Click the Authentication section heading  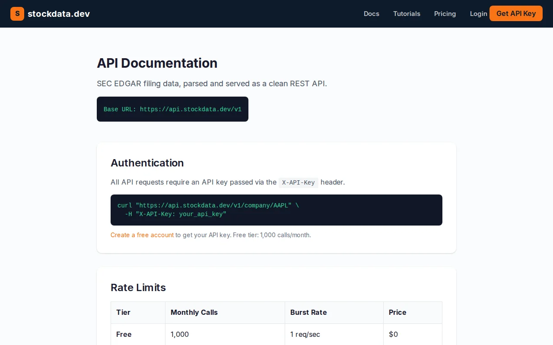147,163
